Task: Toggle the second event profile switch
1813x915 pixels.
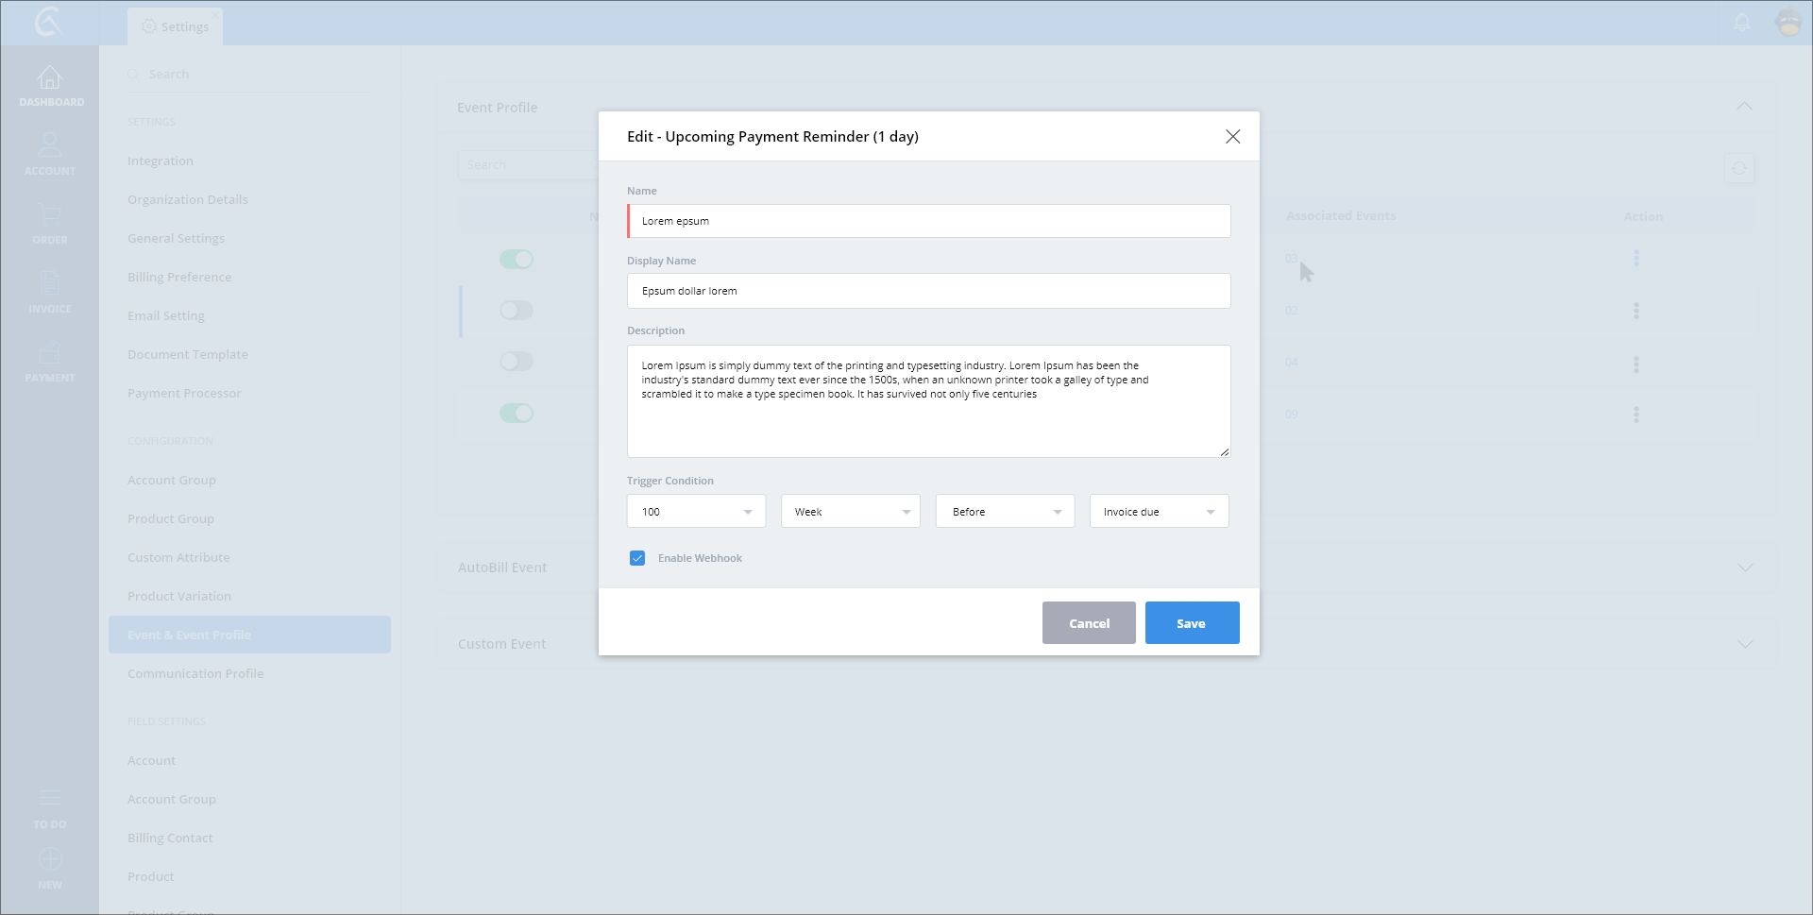Action: pos(517,311)
